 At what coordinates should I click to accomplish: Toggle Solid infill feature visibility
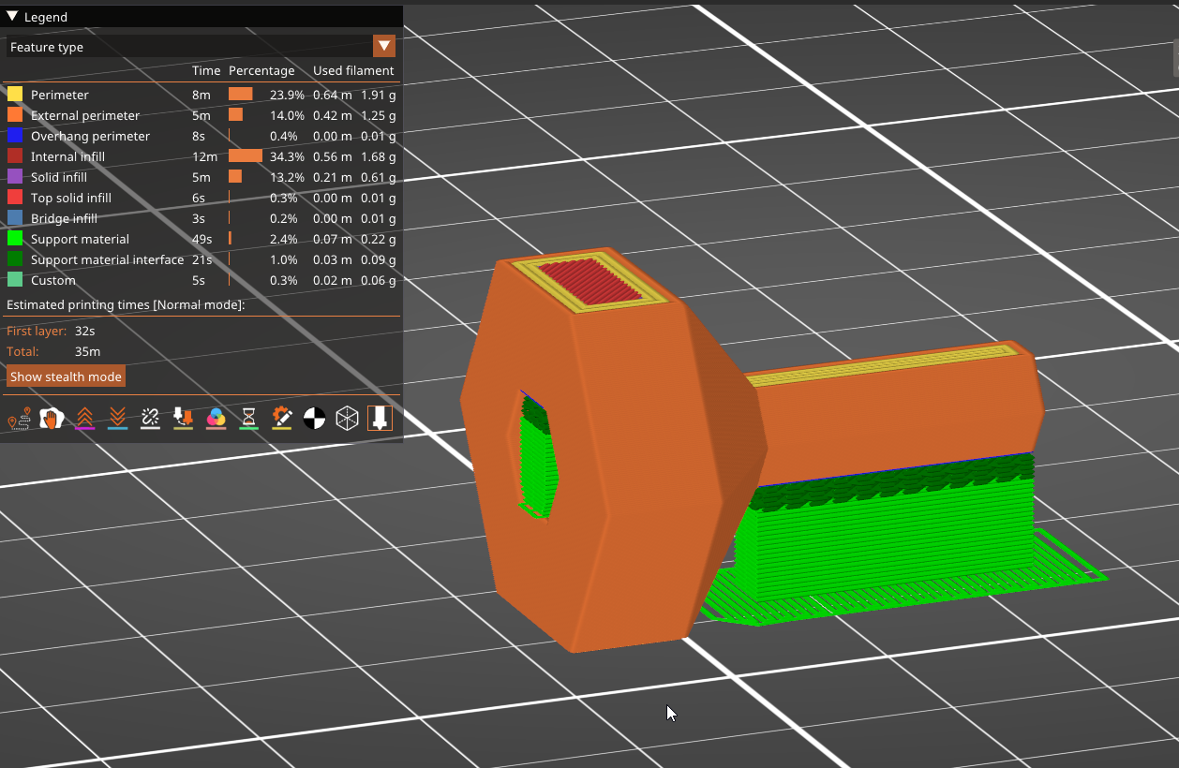tap(201, 177)
